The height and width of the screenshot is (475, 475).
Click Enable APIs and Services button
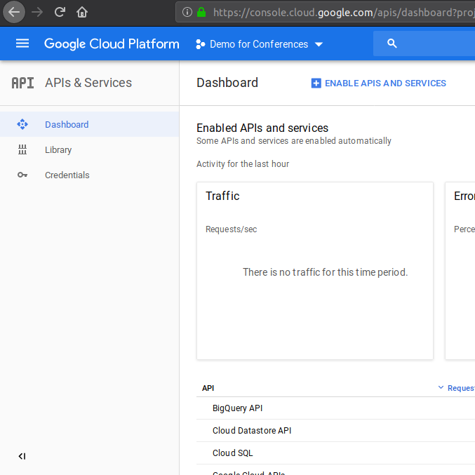pos(378,83)
